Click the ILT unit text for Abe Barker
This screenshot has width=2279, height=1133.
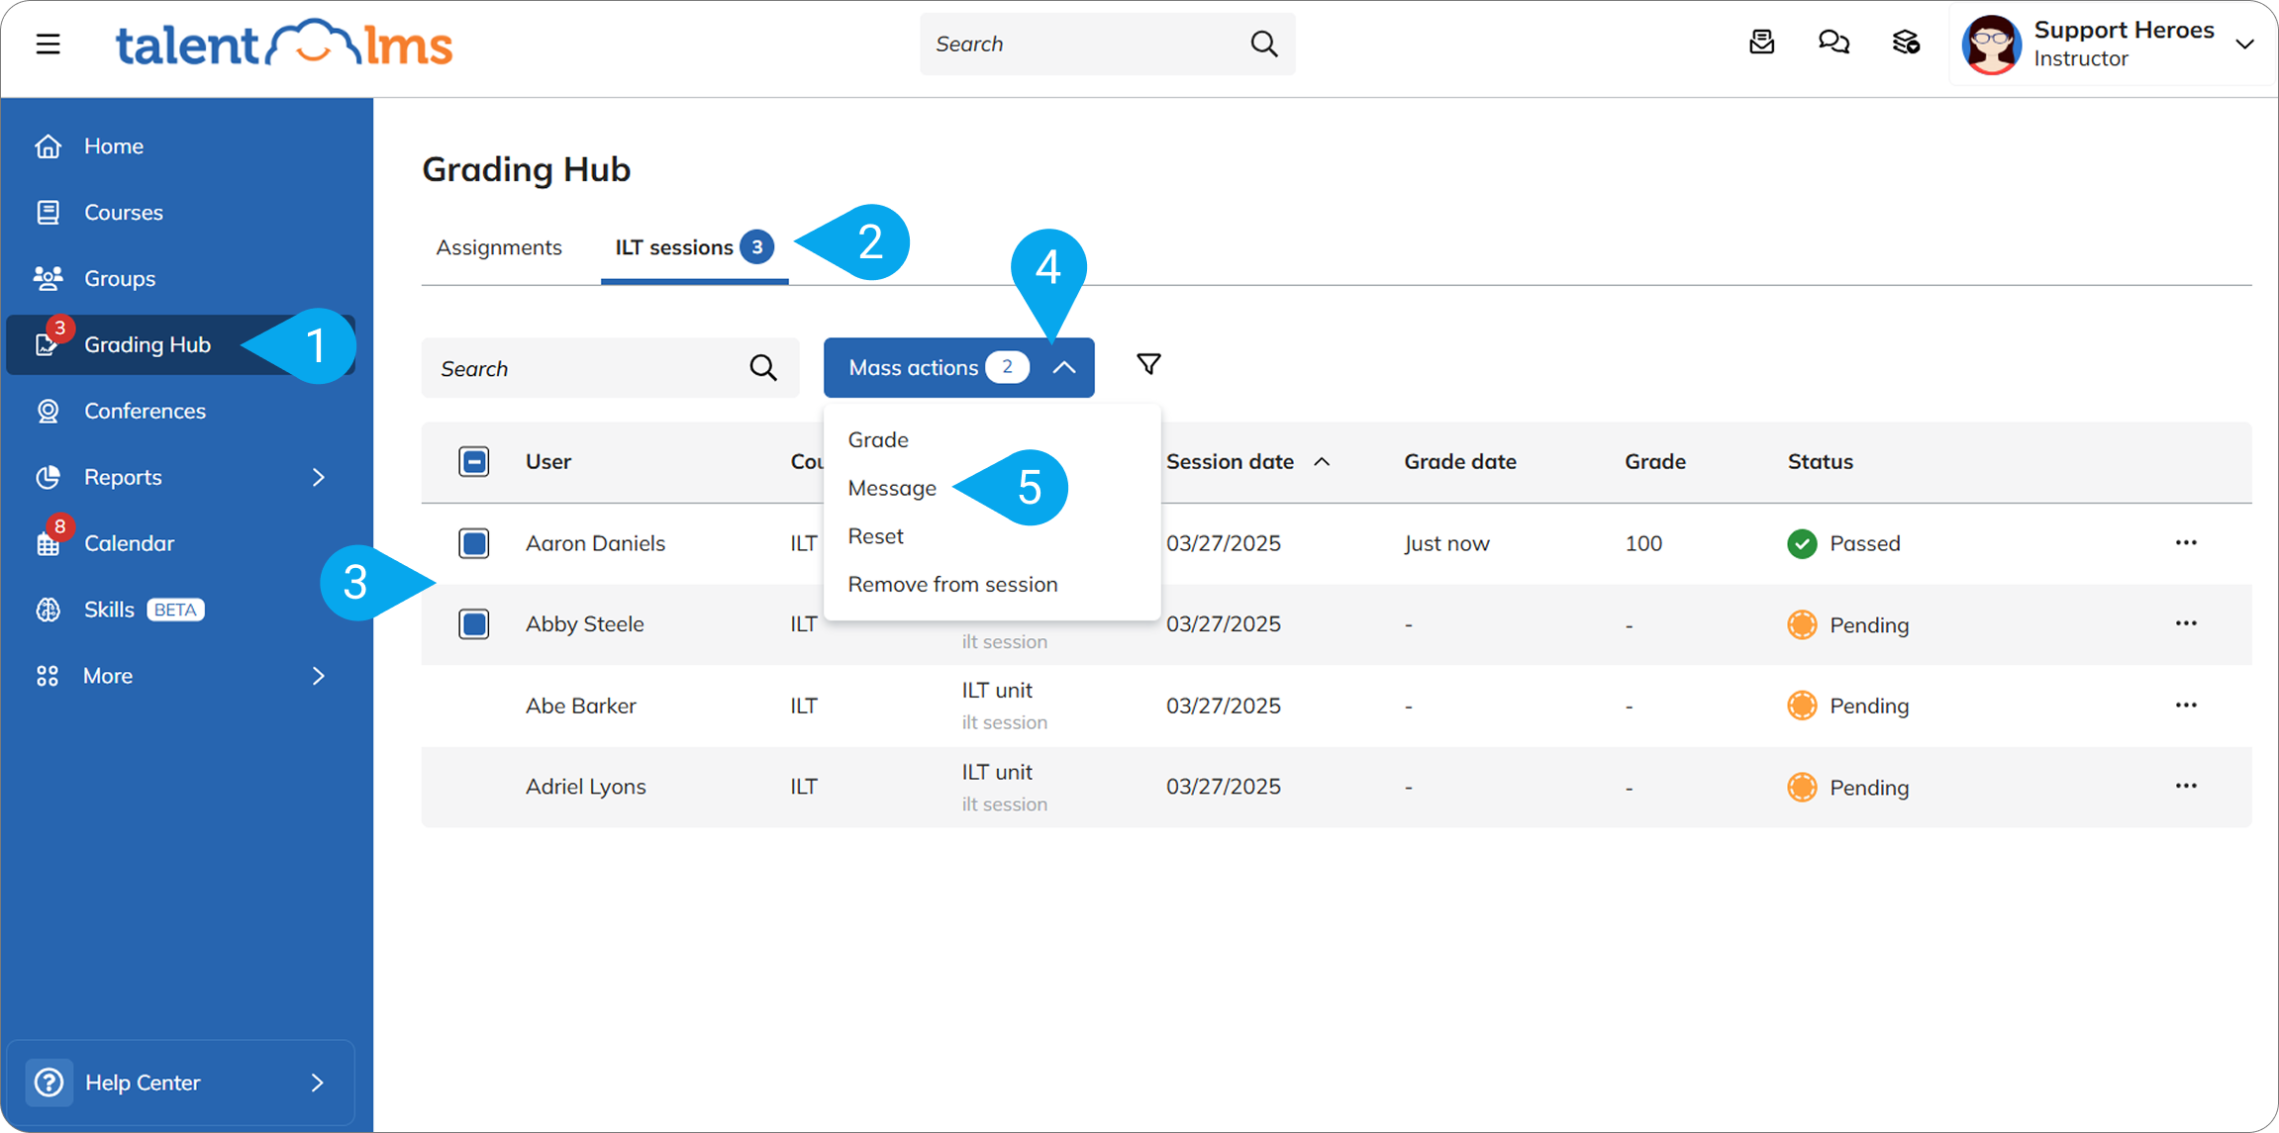click(996, 690)
